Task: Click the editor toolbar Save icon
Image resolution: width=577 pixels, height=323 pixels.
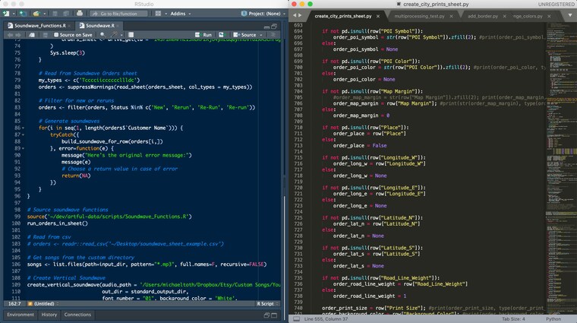Action: (x=46, y=35)
